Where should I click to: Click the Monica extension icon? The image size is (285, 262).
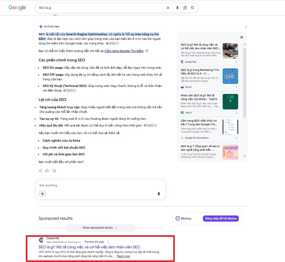pyautogui.click(x=178, y=219)
